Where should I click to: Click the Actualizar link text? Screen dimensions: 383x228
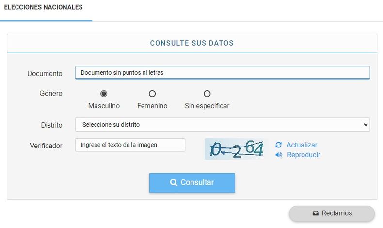coord(302,145)
